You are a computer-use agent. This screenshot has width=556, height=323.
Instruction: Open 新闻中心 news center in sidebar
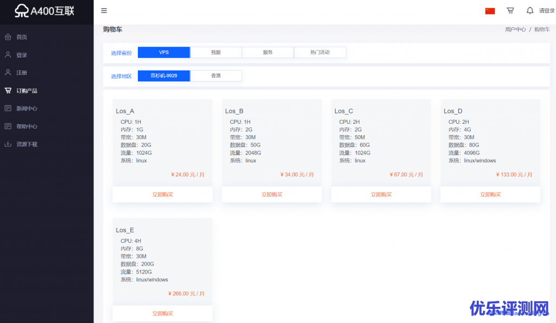point(27,109)
